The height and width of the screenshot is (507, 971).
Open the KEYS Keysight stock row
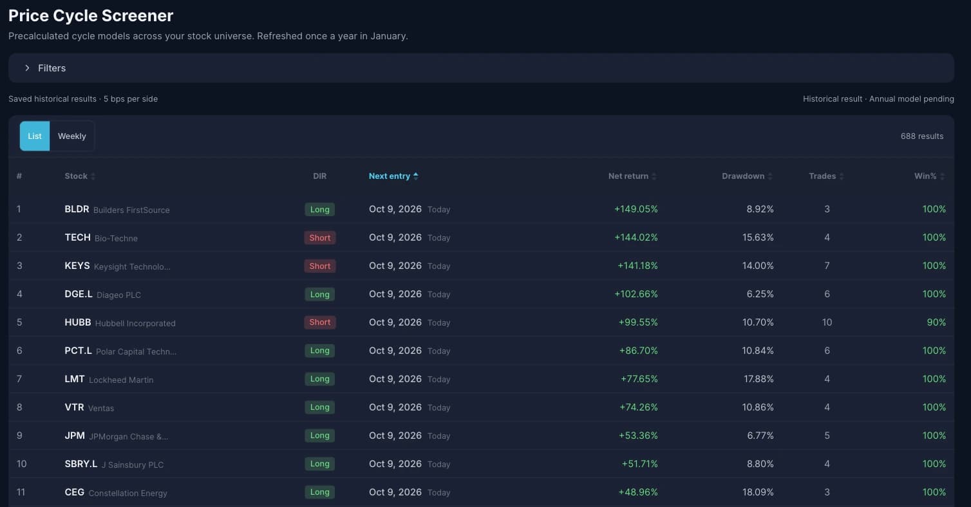pyautogui.click(x=481, y=266)
